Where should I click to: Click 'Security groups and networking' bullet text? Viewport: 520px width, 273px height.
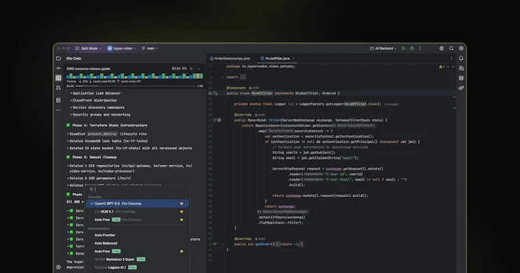pyautogui.click(x=101, y=114)
